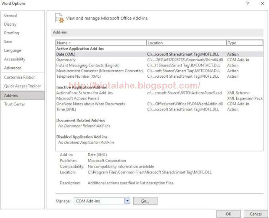
Task: Select the Add-ins category
Action: pos(22,95)
